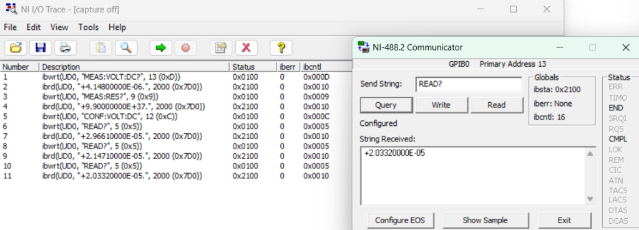Select row with +9.90000000E+37 ibrd
This screenshot has height=230, width=639.
coord(175,107)
